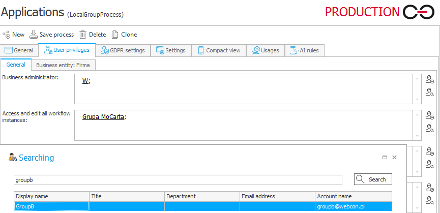Switch to the Settings tab
The image size is (440, 213).
point(171,50)
